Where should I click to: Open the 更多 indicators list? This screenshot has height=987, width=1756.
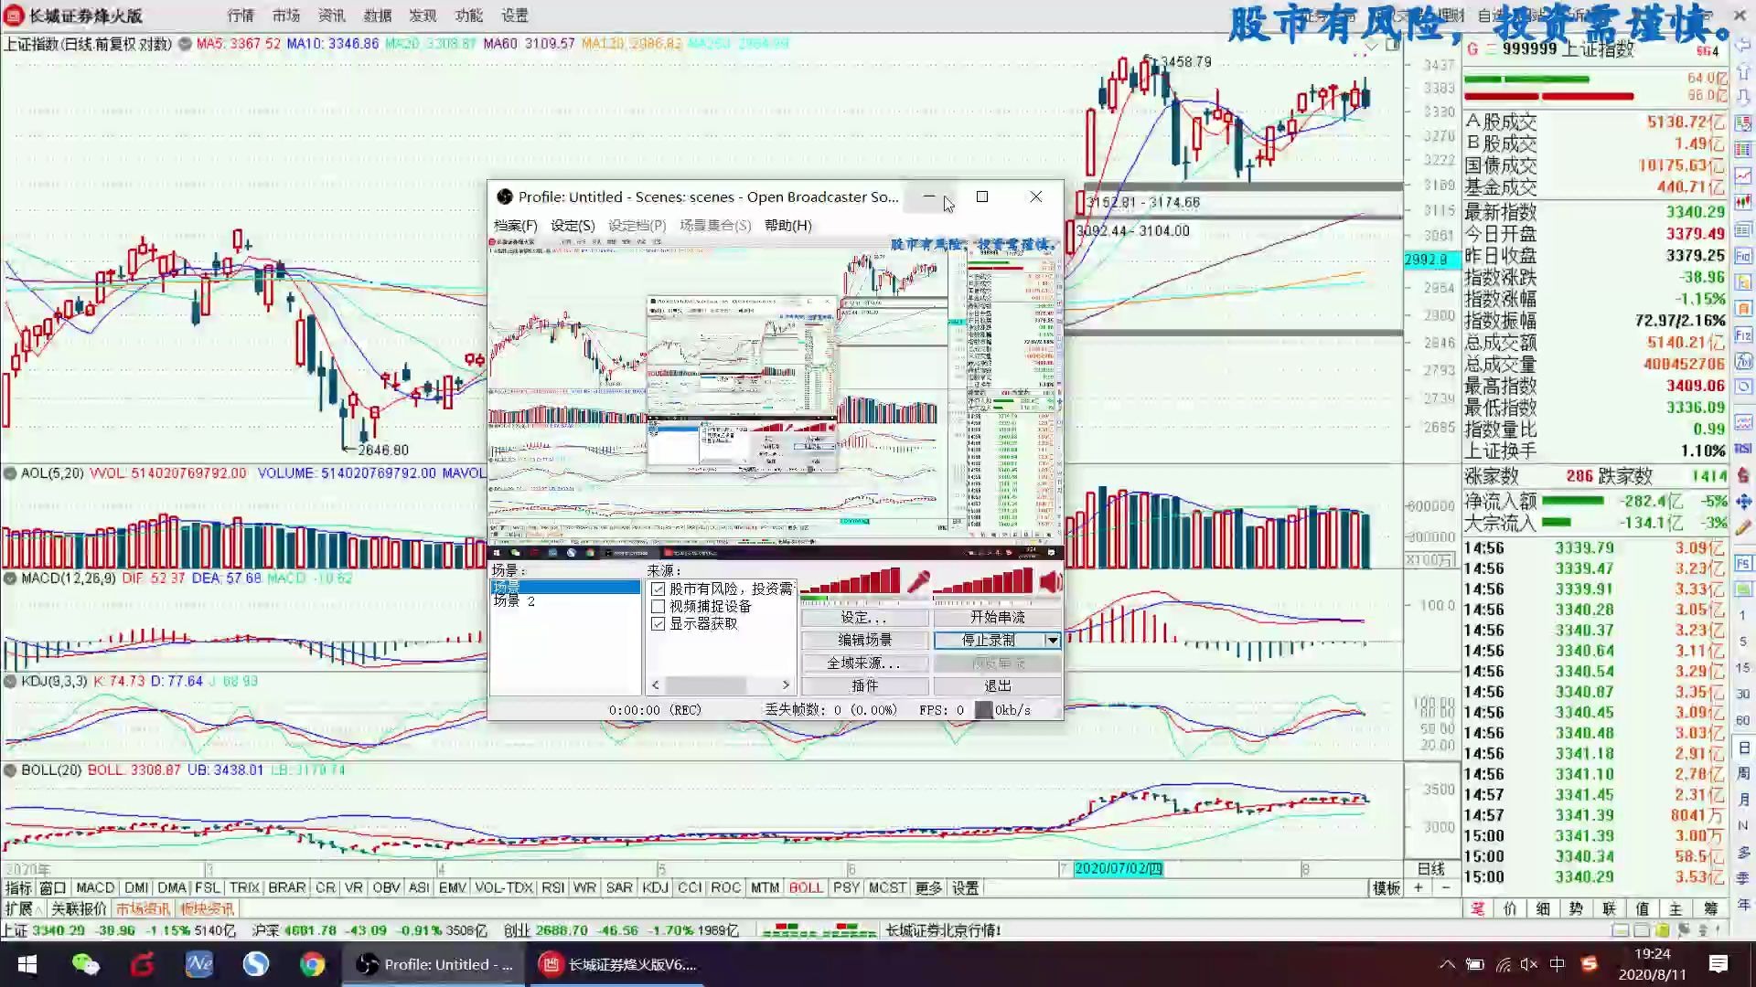point(928,887)
